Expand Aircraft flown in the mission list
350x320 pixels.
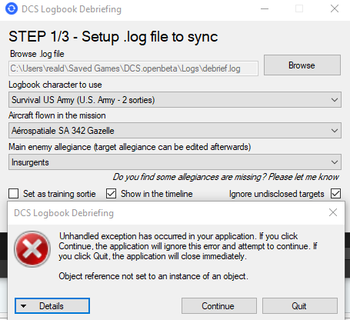(175, 131)
